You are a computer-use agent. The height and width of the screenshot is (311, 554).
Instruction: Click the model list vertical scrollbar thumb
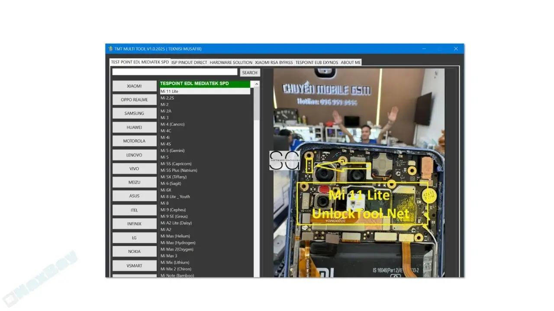click(x=257, y=104)
